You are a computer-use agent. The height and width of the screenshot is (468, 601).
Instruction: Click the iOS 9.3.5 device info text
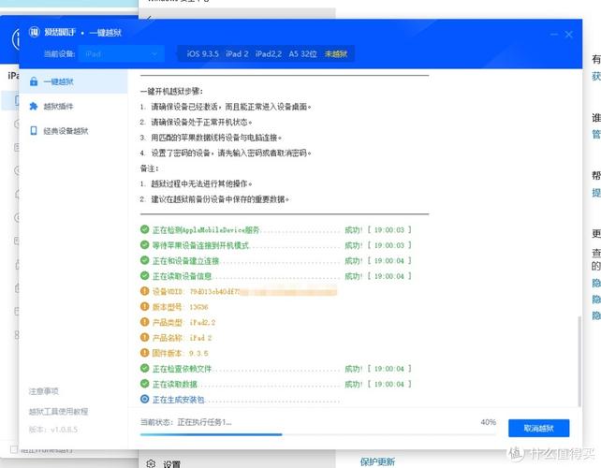[203, 54]
